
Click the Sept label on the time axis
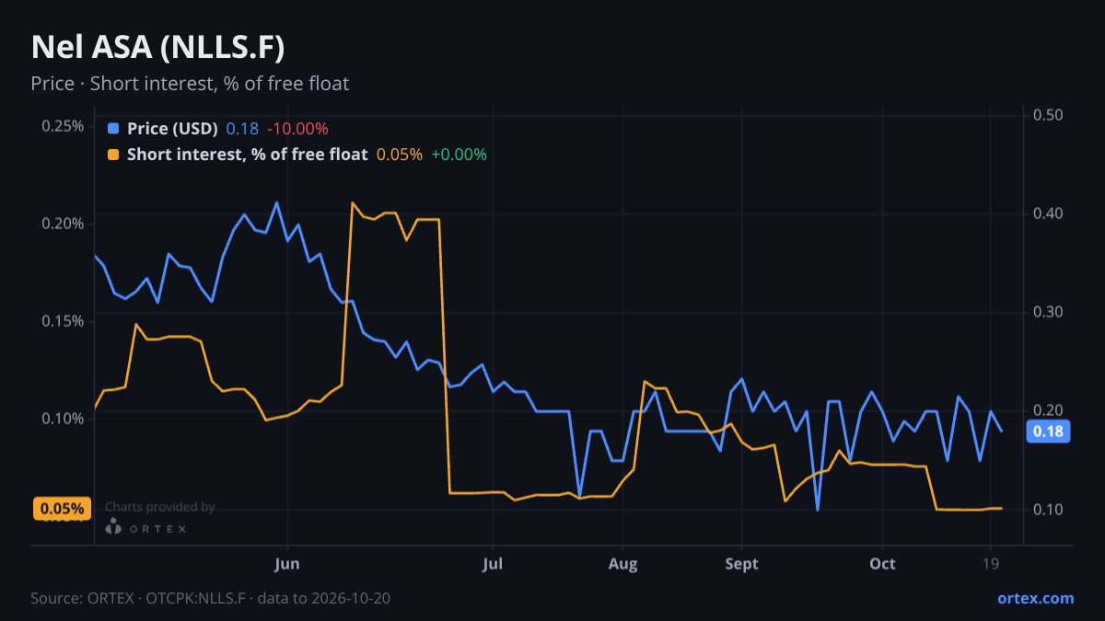tap(741, 563)
